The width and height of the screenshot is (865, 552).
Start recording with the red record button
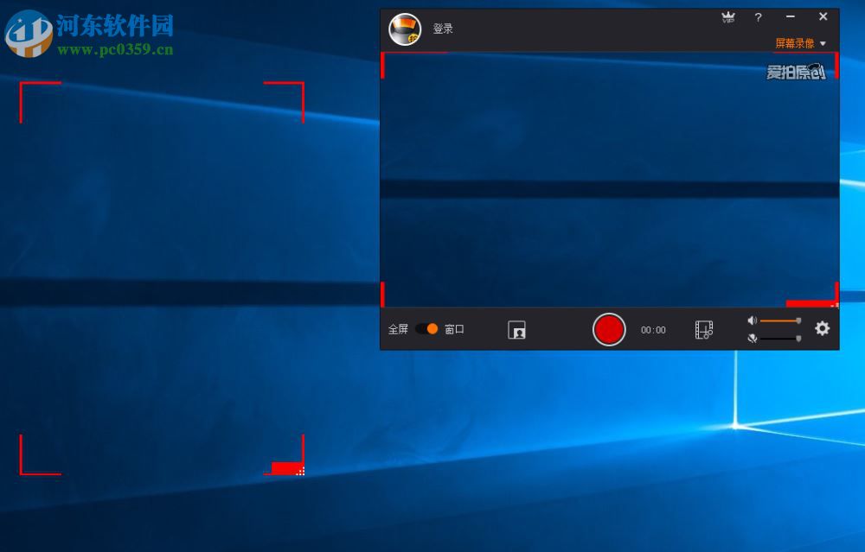click(x=608, y=329)
